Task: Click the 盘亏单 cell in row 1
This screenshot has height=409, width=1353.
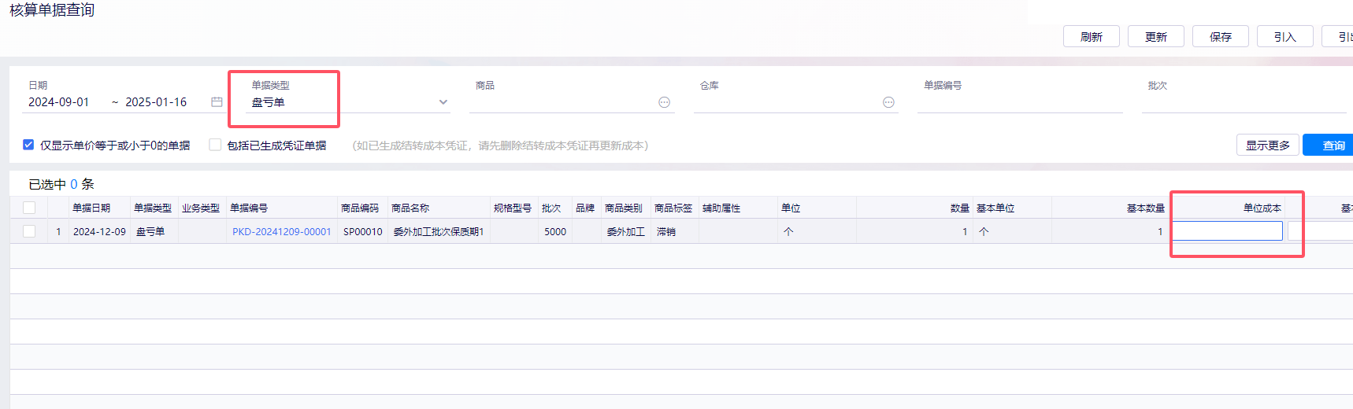Action: pyautogui.click(x=150, y=232)
